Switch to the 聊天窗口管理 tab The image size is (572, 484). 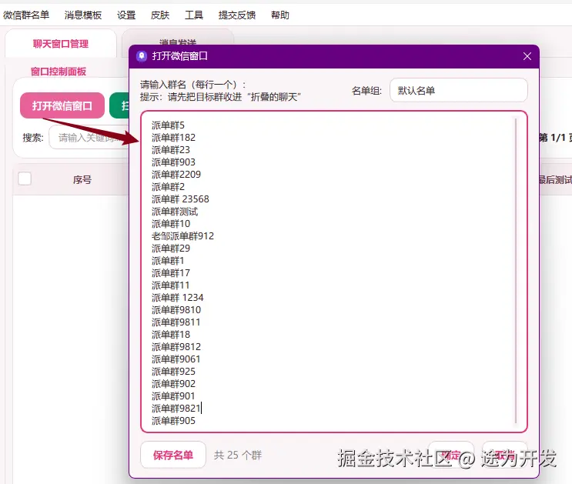point(61,44)
